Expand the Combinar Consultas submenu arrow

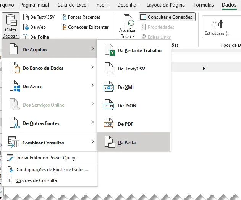(x=92, y=141)
